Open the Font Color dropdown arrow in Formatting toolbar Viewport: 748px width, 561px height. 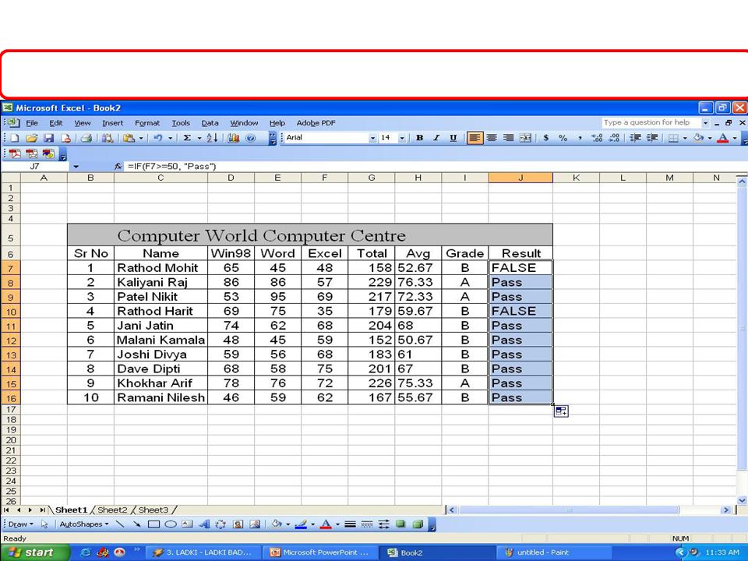coord(735,139)
